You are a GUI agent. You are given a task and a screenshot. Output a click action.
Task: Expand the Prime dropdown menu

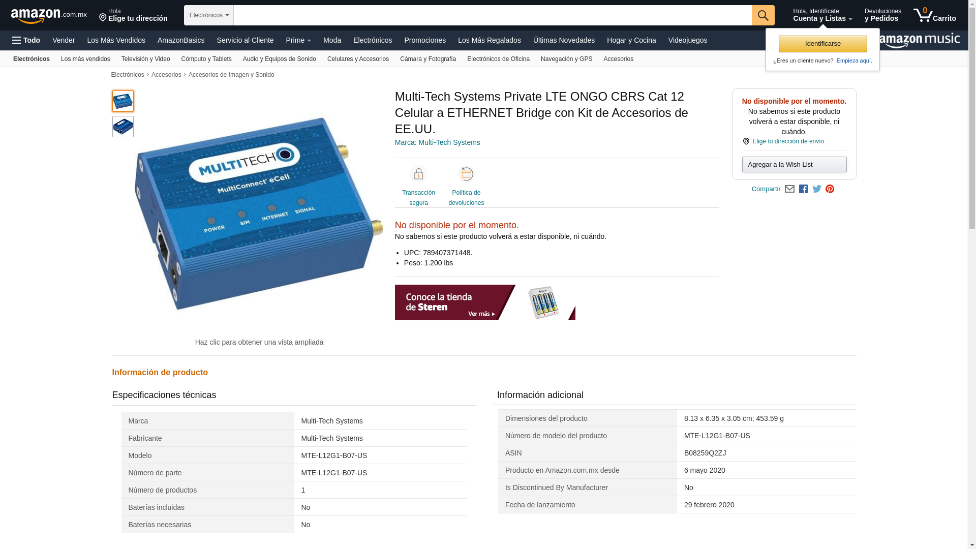298,40
